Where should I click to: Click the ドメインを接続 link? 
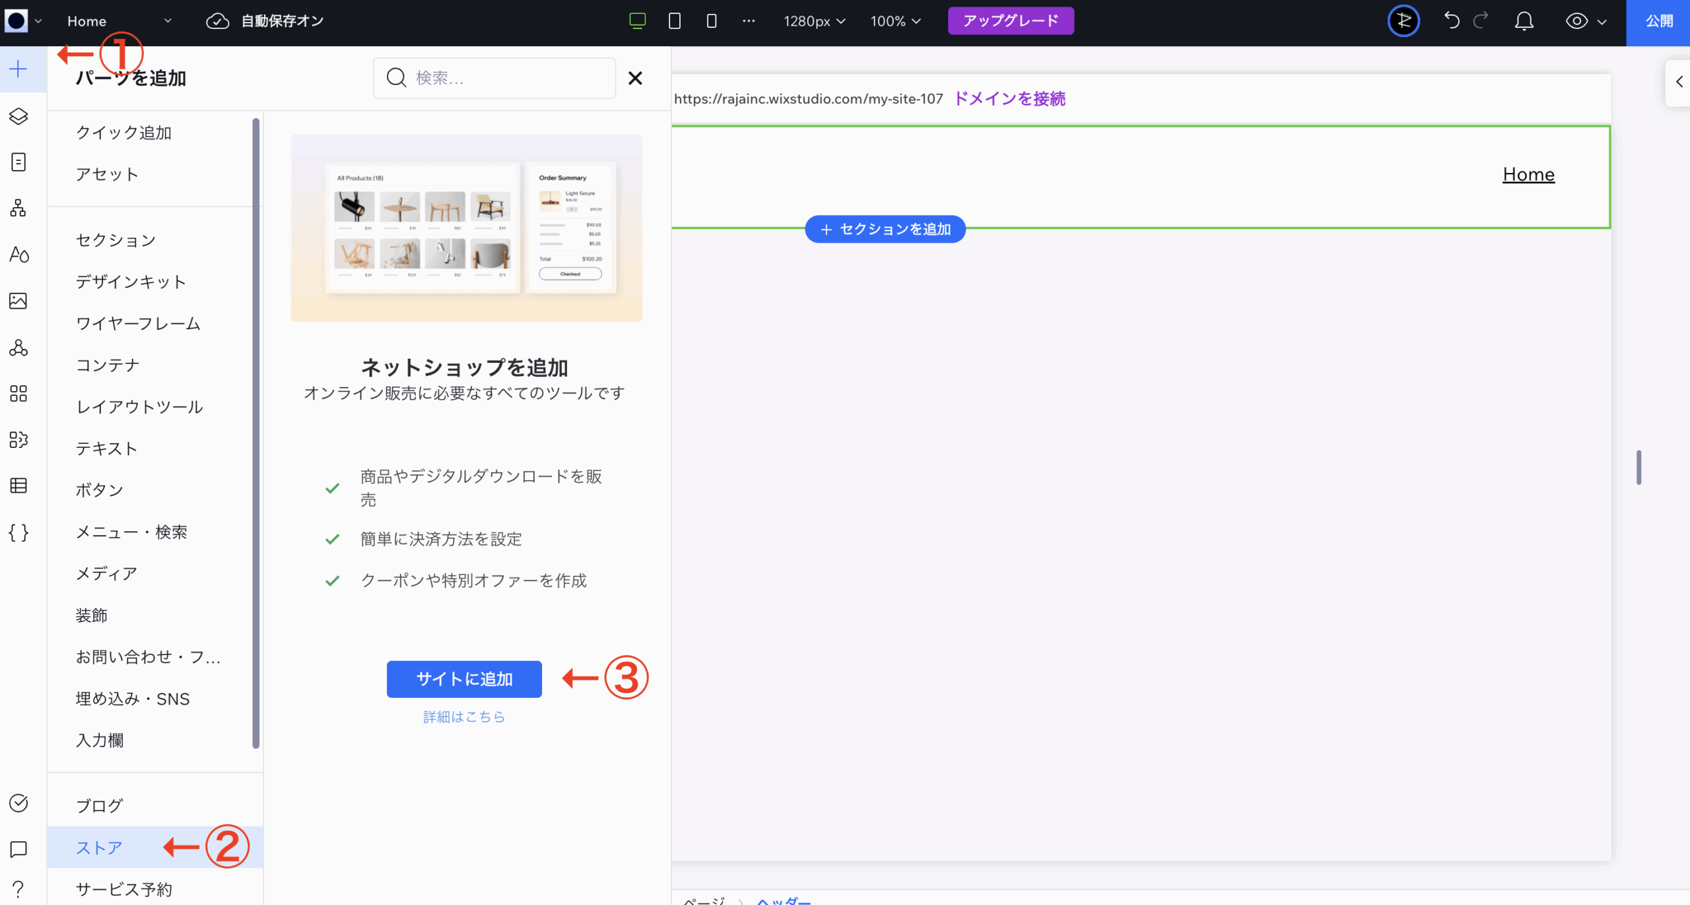[1009, 99]
